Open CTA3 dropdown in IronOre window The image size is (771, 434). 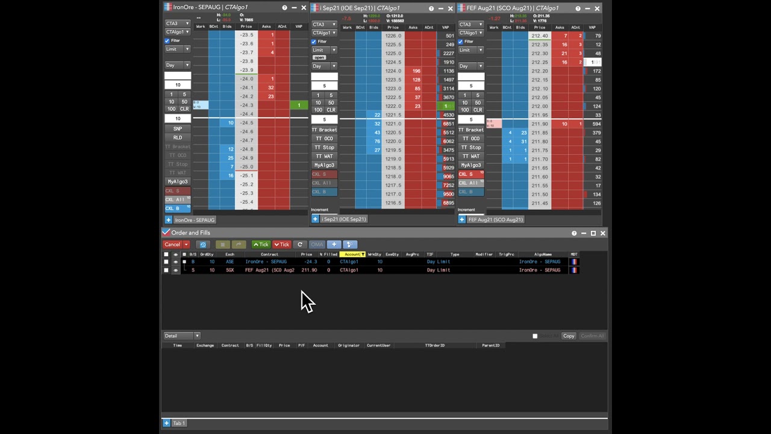pos(178,24)
